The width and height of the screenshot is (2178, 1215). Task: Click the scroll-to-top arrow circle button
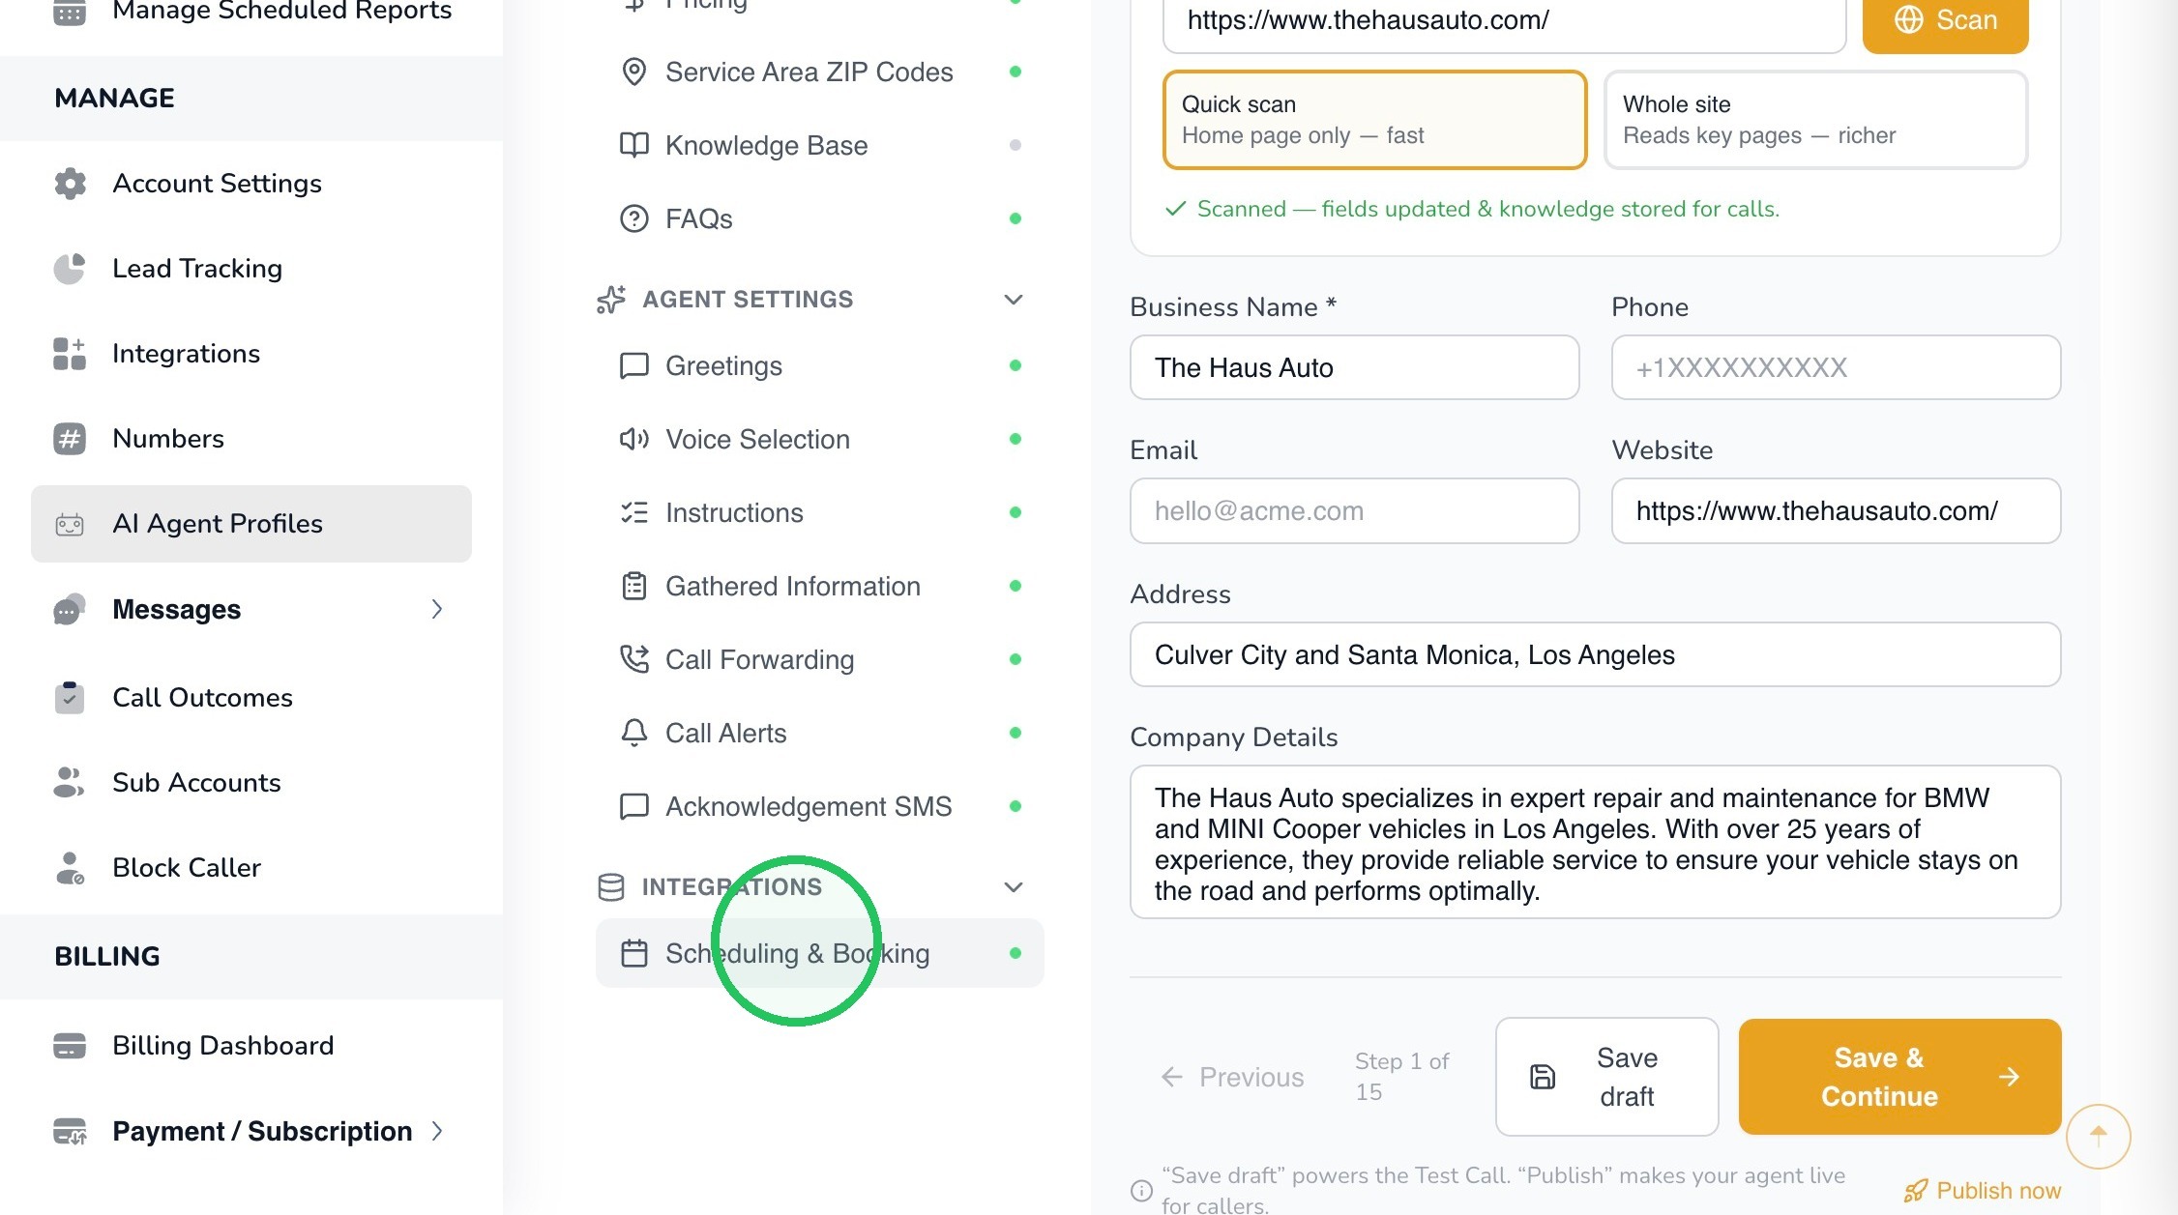pyautogui.click(x=2098, y=1136)
